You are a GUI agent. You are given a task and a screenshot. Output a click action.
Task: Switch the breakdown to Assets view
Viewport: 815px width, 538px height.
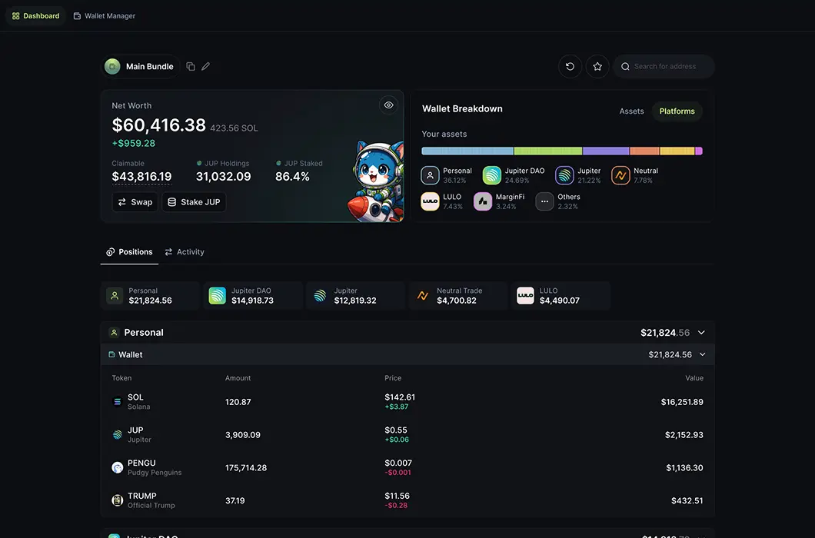coord(631,111)
